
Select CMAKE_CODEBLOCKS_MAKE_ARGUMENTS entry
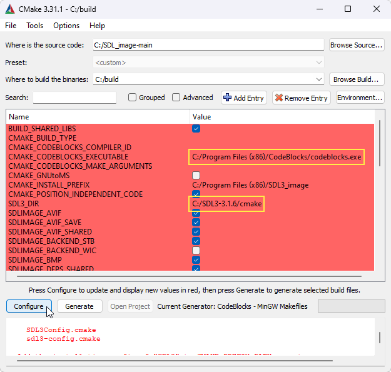click(x=80, y=166)
